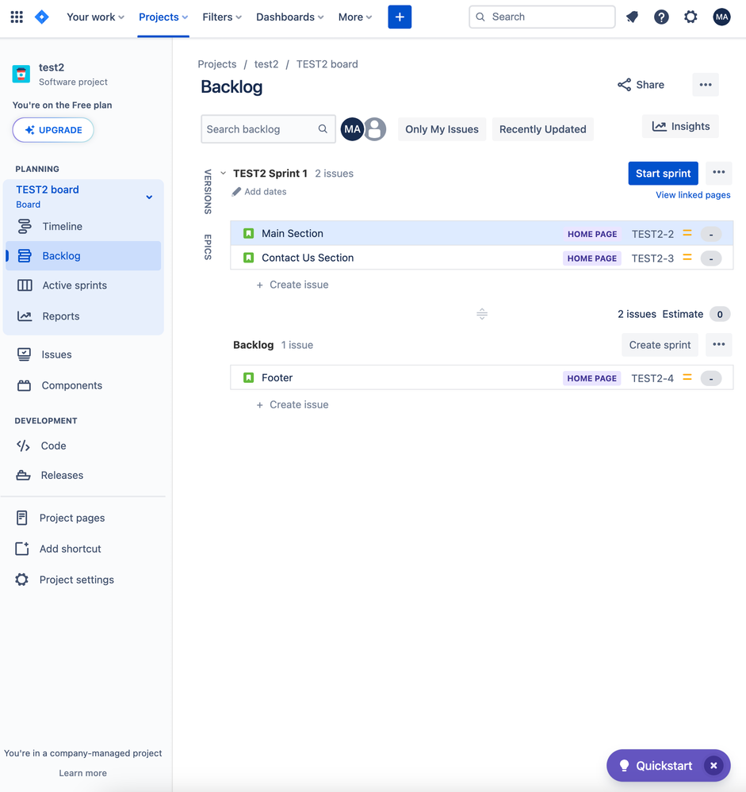Screen dimensions: 746x792
Task: Open Issues in the sidebar
Action: [x=83, y=354]
